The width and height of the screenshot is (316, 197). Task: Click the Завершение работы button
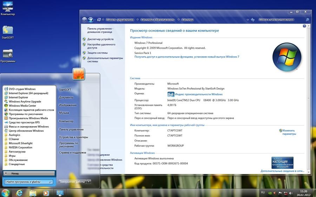point(73,182)
